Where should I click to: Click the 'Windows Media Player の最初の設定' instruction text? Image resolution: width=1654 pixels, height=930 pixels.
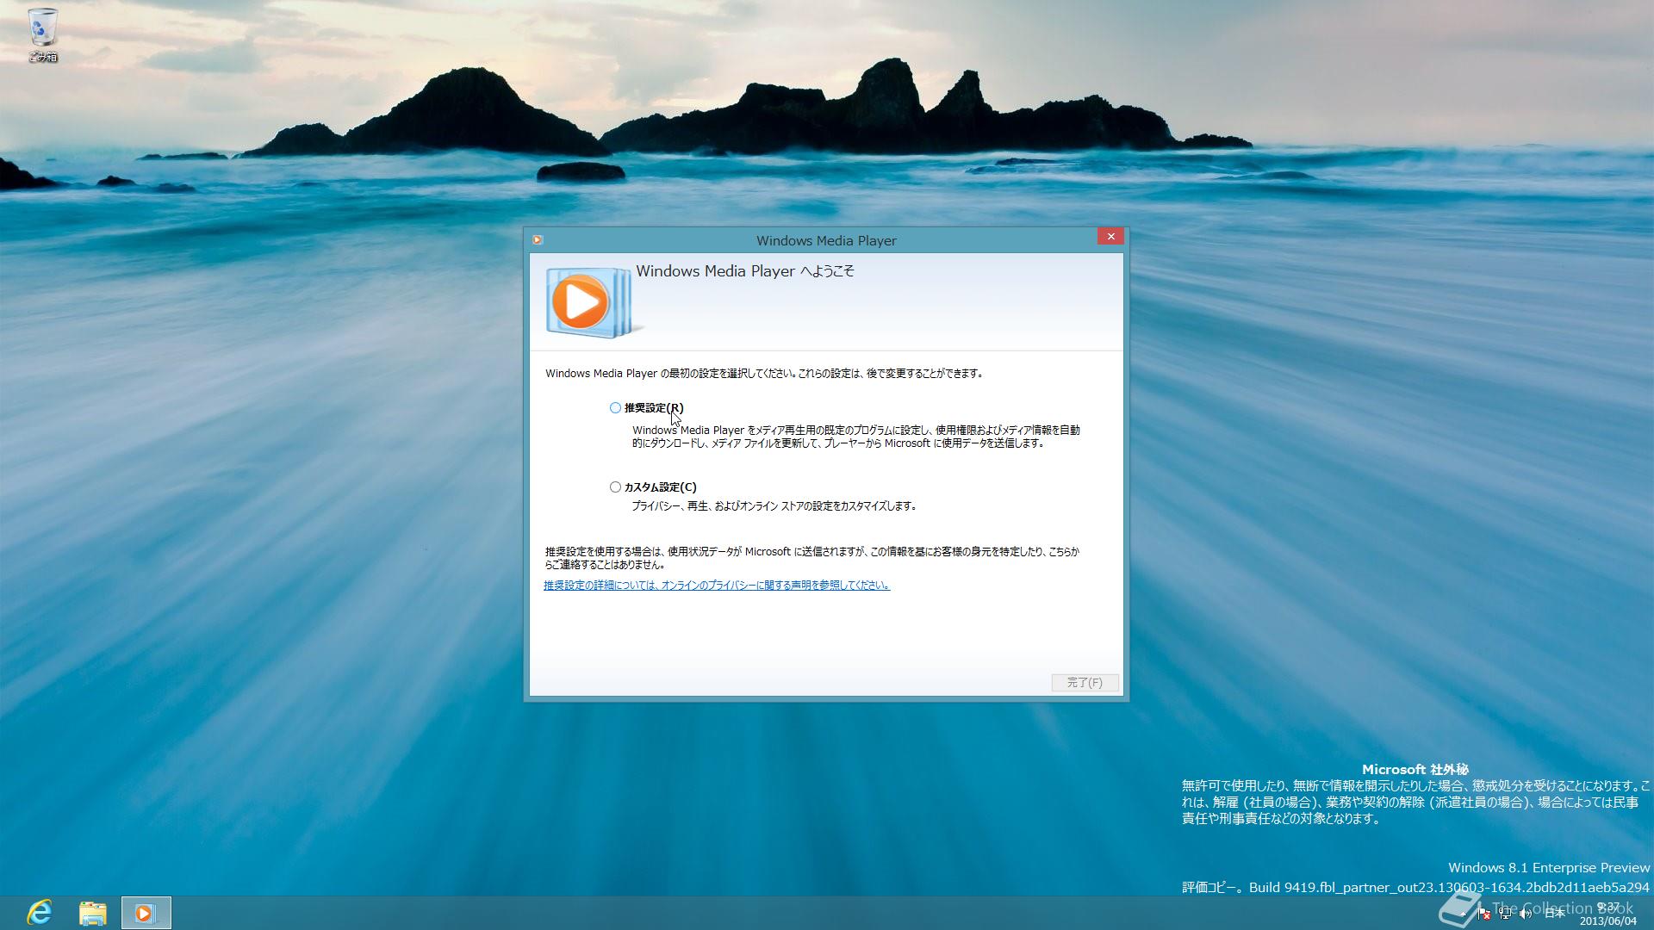[765, 374]
